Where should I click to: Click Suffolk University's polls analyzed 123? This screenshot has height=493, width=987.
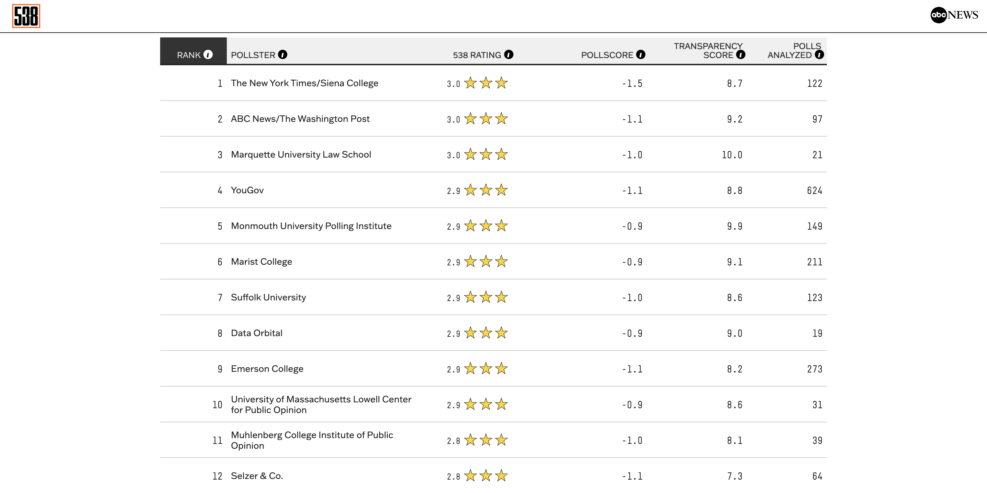(814, 297)
